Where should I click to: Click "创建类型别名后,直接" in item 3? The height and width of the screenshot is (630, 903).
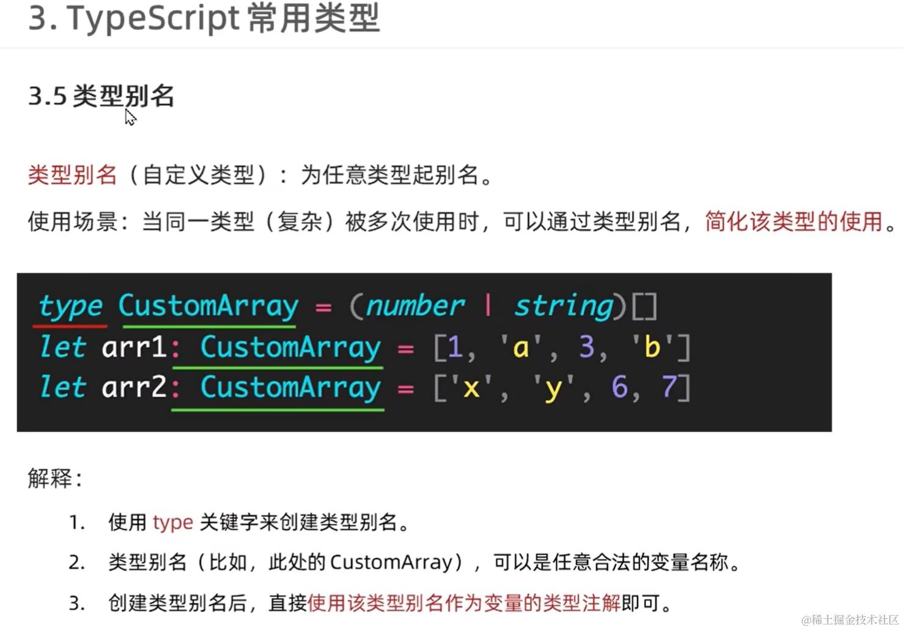208,603
